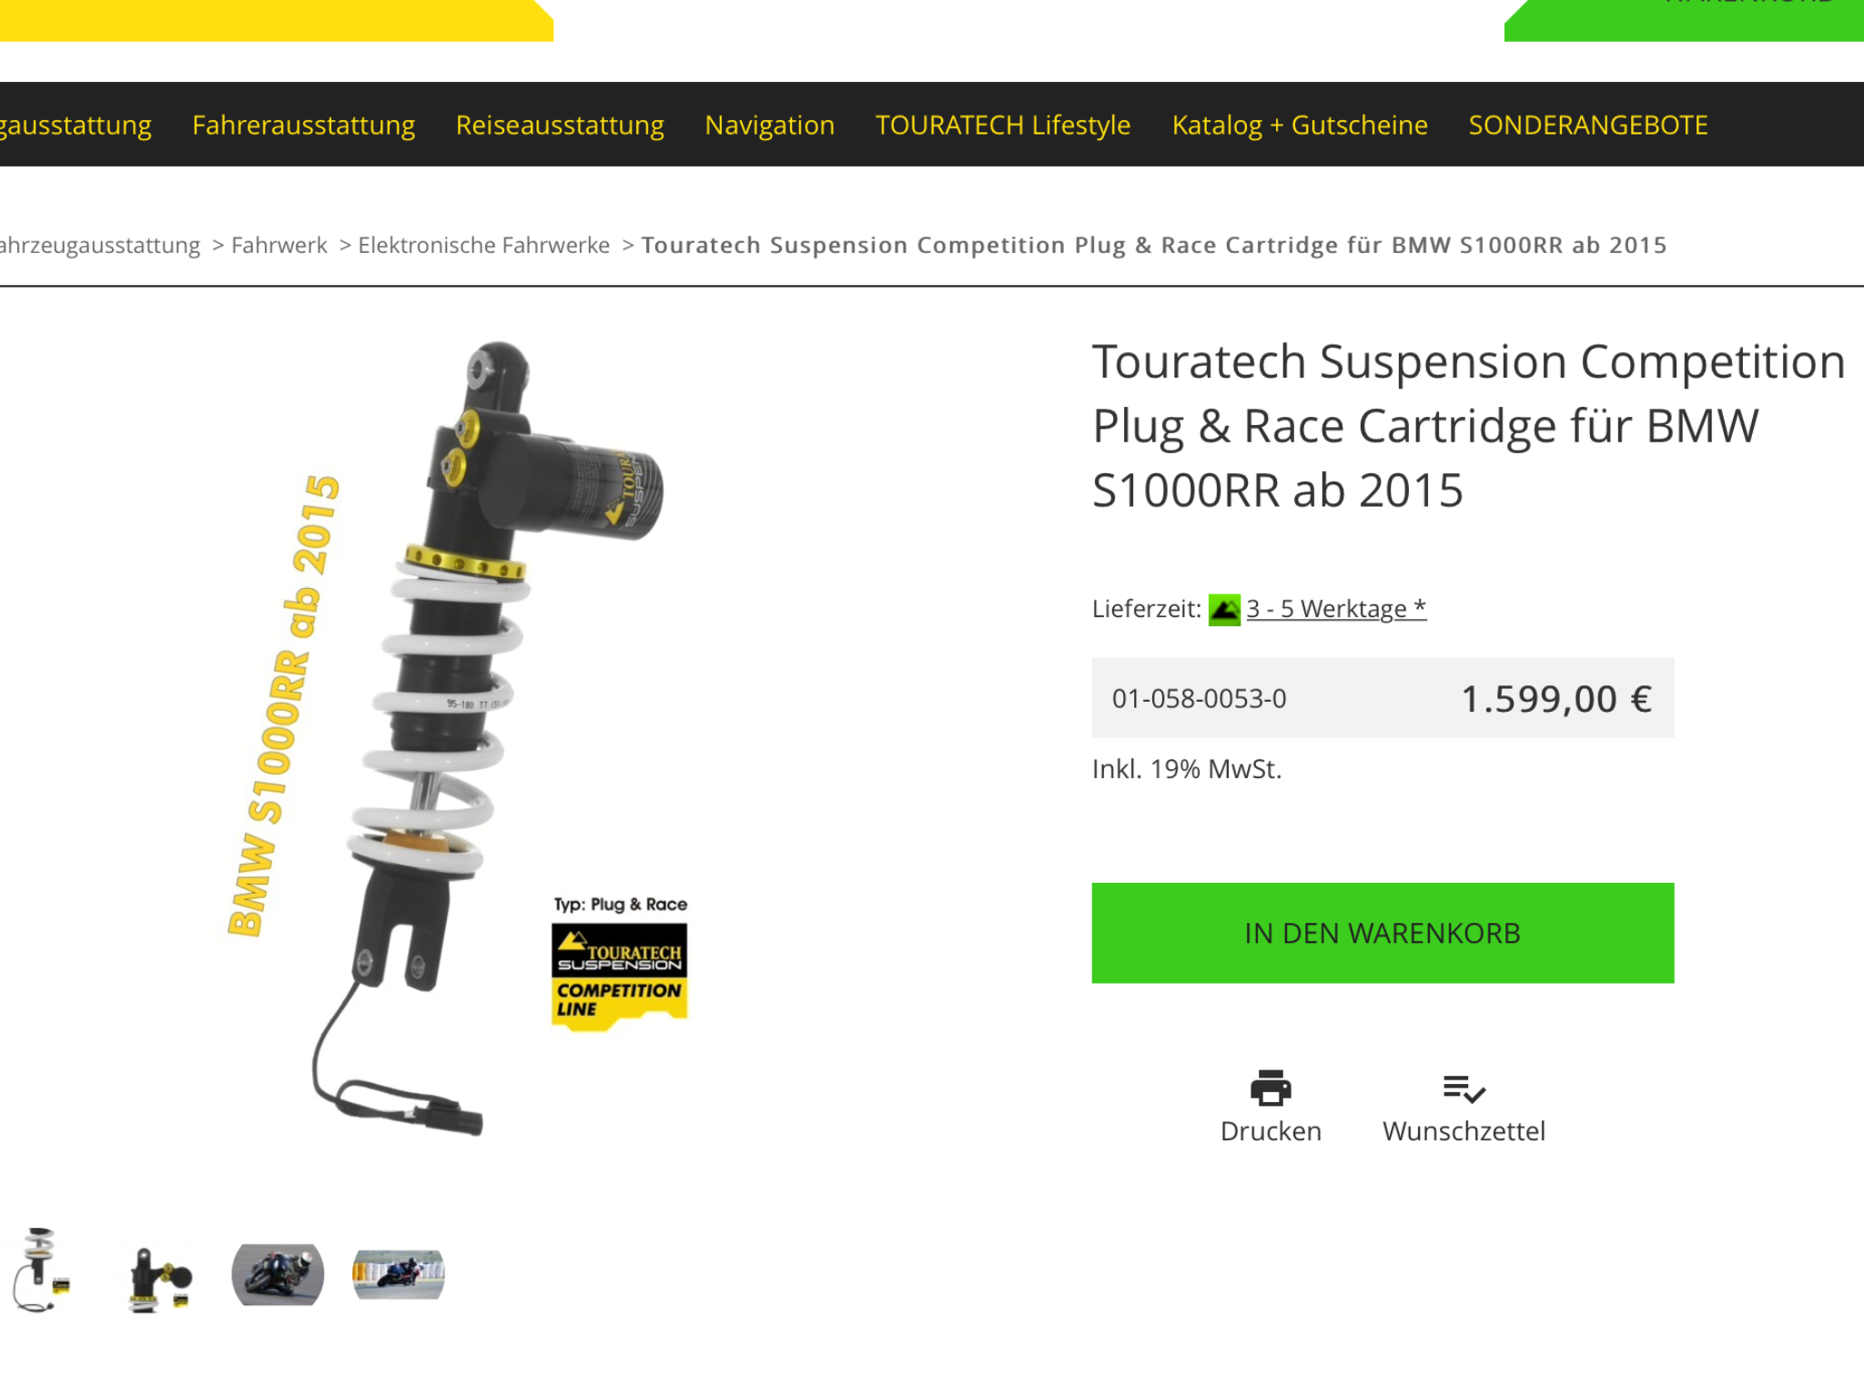This screenshot has width=1864, height=1398.
Task: Click the Drucken text label
Action: (x=1271, y=1131)
